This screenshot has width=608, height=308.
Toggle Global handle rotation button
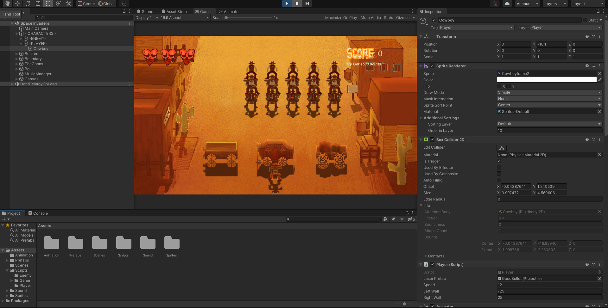click(106, 3)
